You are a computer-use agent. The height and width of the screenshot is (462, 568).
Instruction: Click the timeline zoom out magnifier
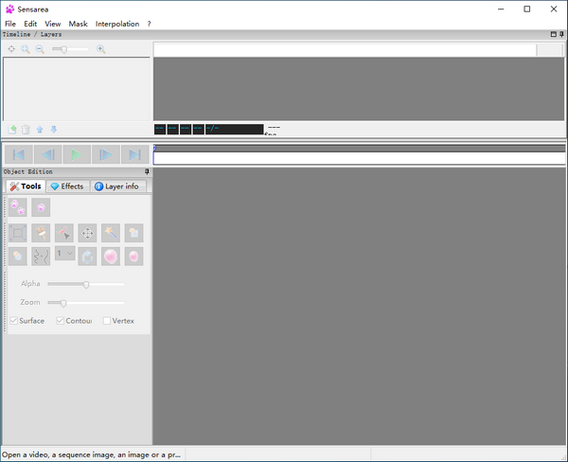click(x=40, y=49)
